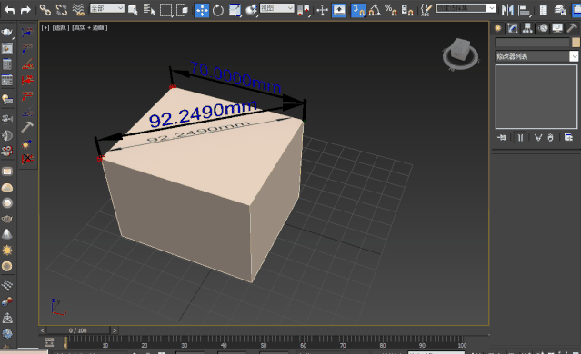This screenshot has height=354, width=581.
Task: Click frame 50 on the timeline ruler
Action: point(264,345)
